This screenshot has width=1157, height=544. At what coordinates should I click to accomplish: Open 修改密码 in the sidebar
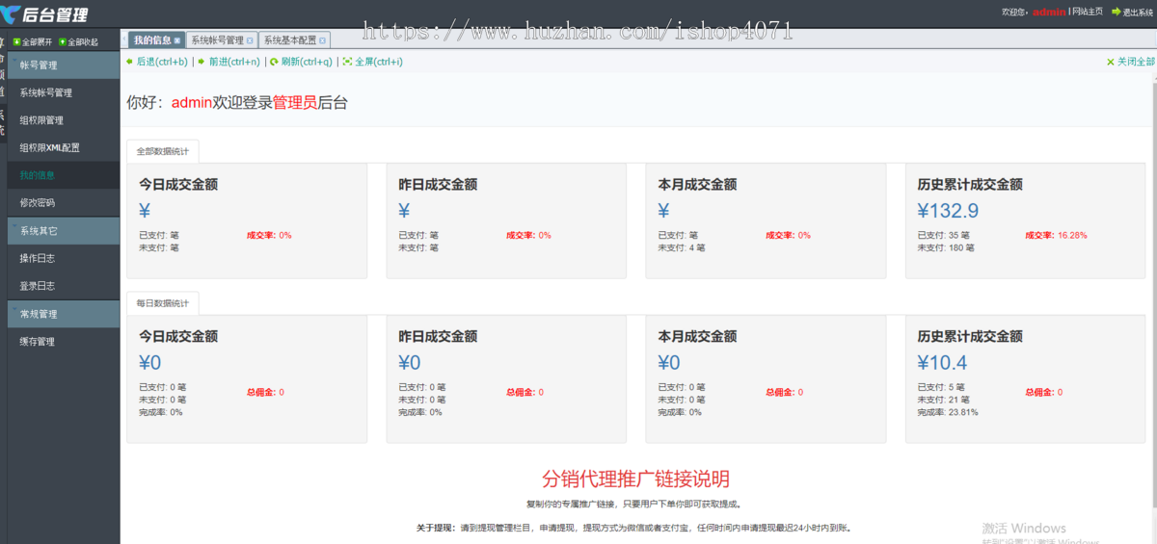pos(38,203)
